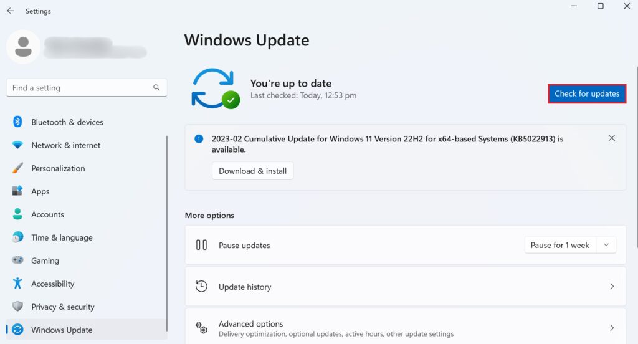Click the Pause updates label
This screenshot has width=638, height=344.
point(244,245)
